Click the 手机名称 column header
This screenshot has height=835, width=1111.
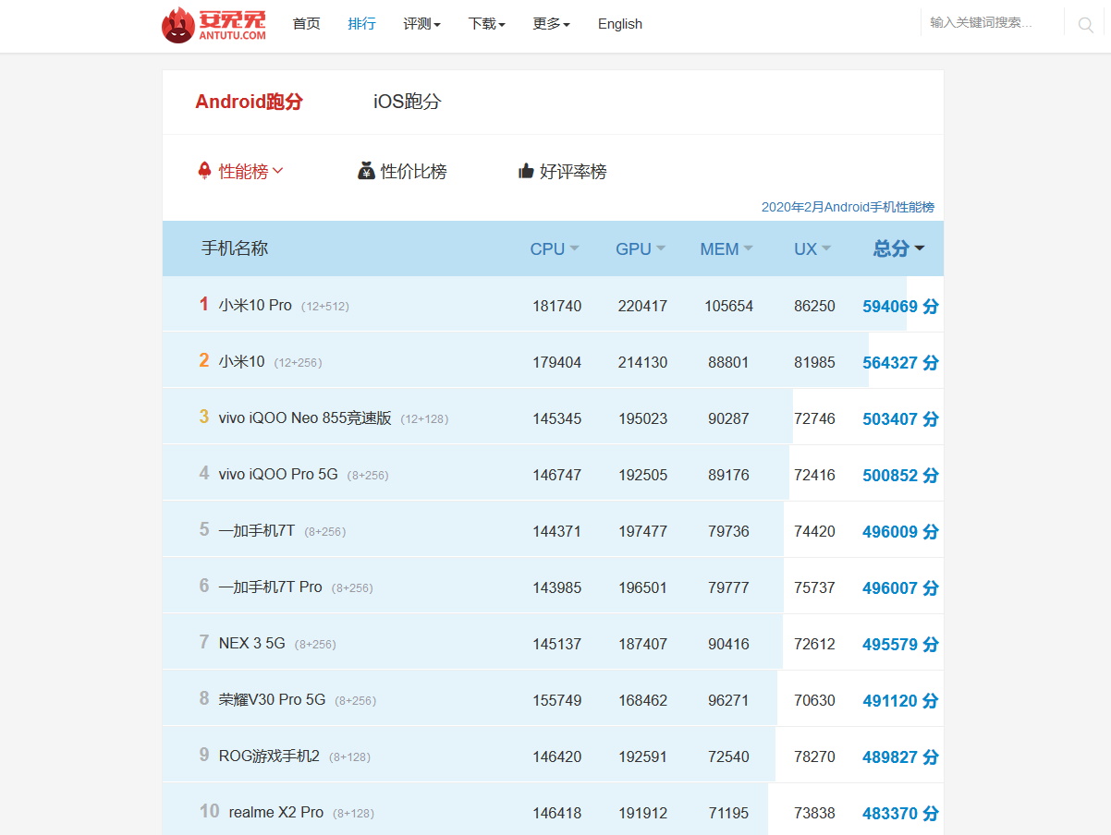point(235,248)
